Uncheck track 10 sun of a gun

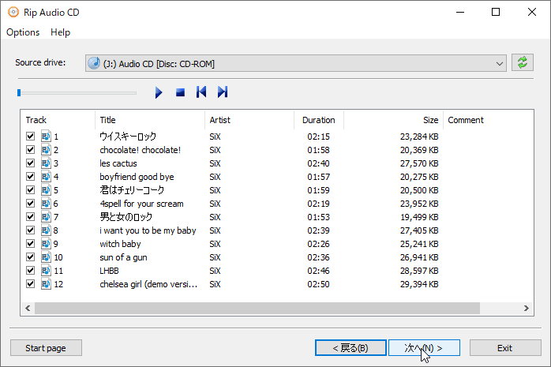pyautogui.click(x=30, y=257)
